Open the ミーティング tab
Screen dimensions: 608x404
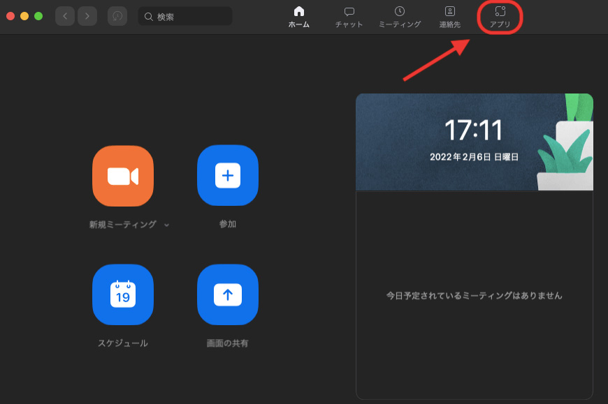399,17
